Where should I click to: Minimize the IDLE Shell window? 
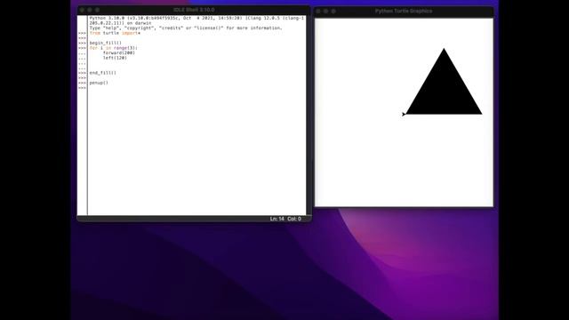(x=90, y=10)
